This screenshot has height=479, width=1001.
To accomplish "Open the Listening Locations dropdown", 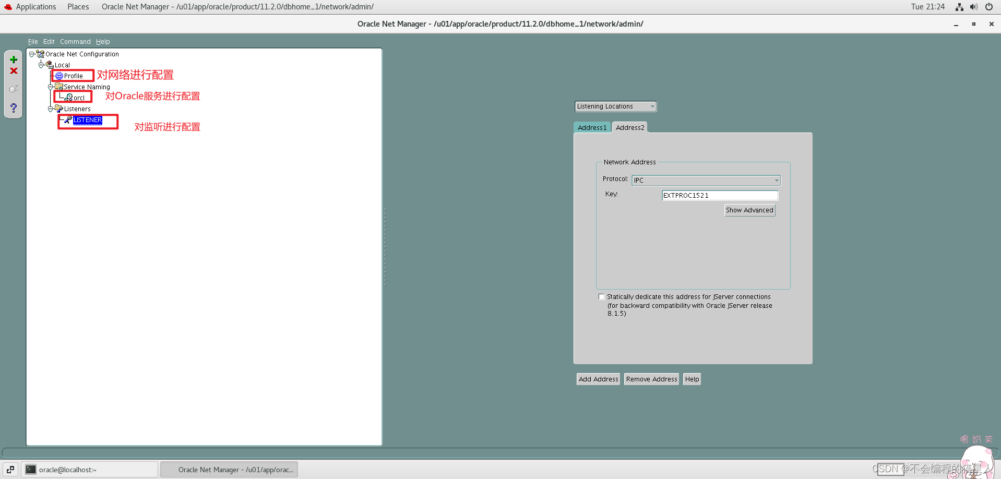I will coord(615,106).
